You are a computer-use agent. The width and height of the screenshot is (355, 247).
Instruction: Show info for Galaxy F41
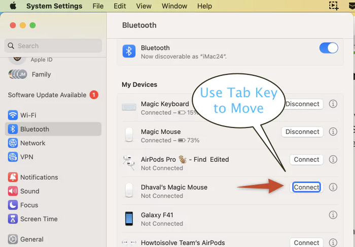coord(333,215)
